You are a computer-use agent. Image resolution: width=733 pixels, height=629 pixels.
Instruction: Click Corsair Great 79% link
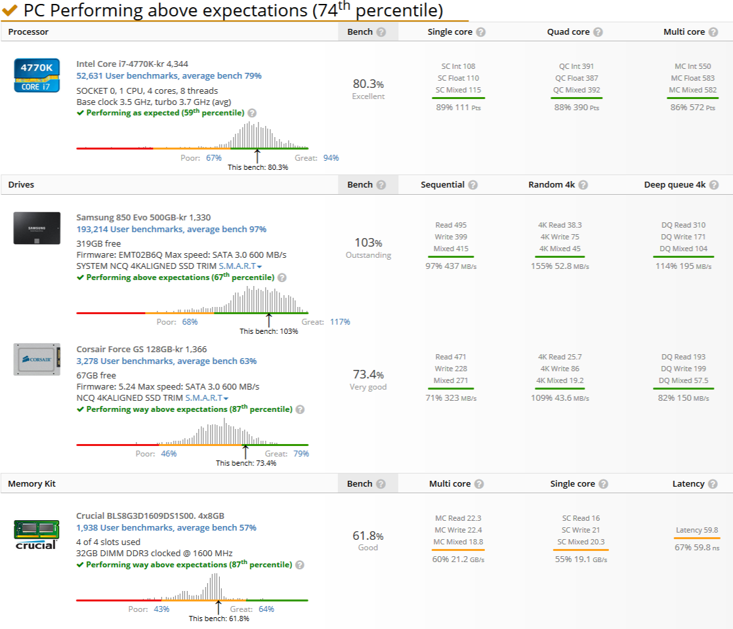tap(301, 454)
